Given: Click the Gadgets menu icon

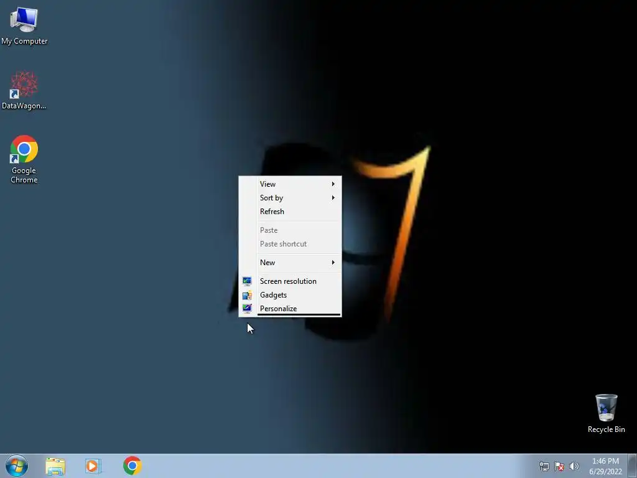Looking at the screenshot, I should tap(247, 295).
